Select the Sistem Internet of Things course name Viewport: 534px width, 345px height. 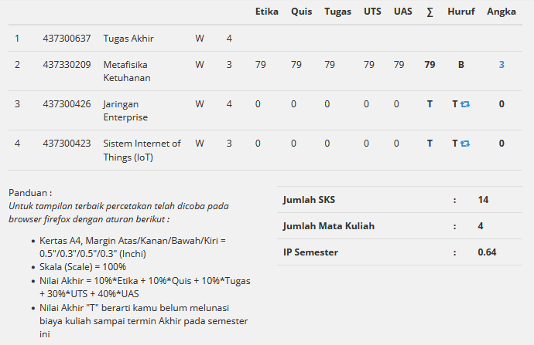[142, 151]
